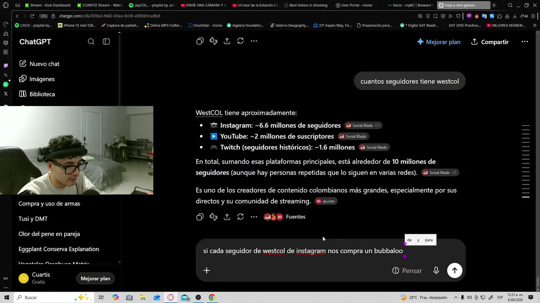Image resolution: width=540 pixels, height=303 pixels.
Task: Switch to User Portal - Home tab
Action: point(358,5)
